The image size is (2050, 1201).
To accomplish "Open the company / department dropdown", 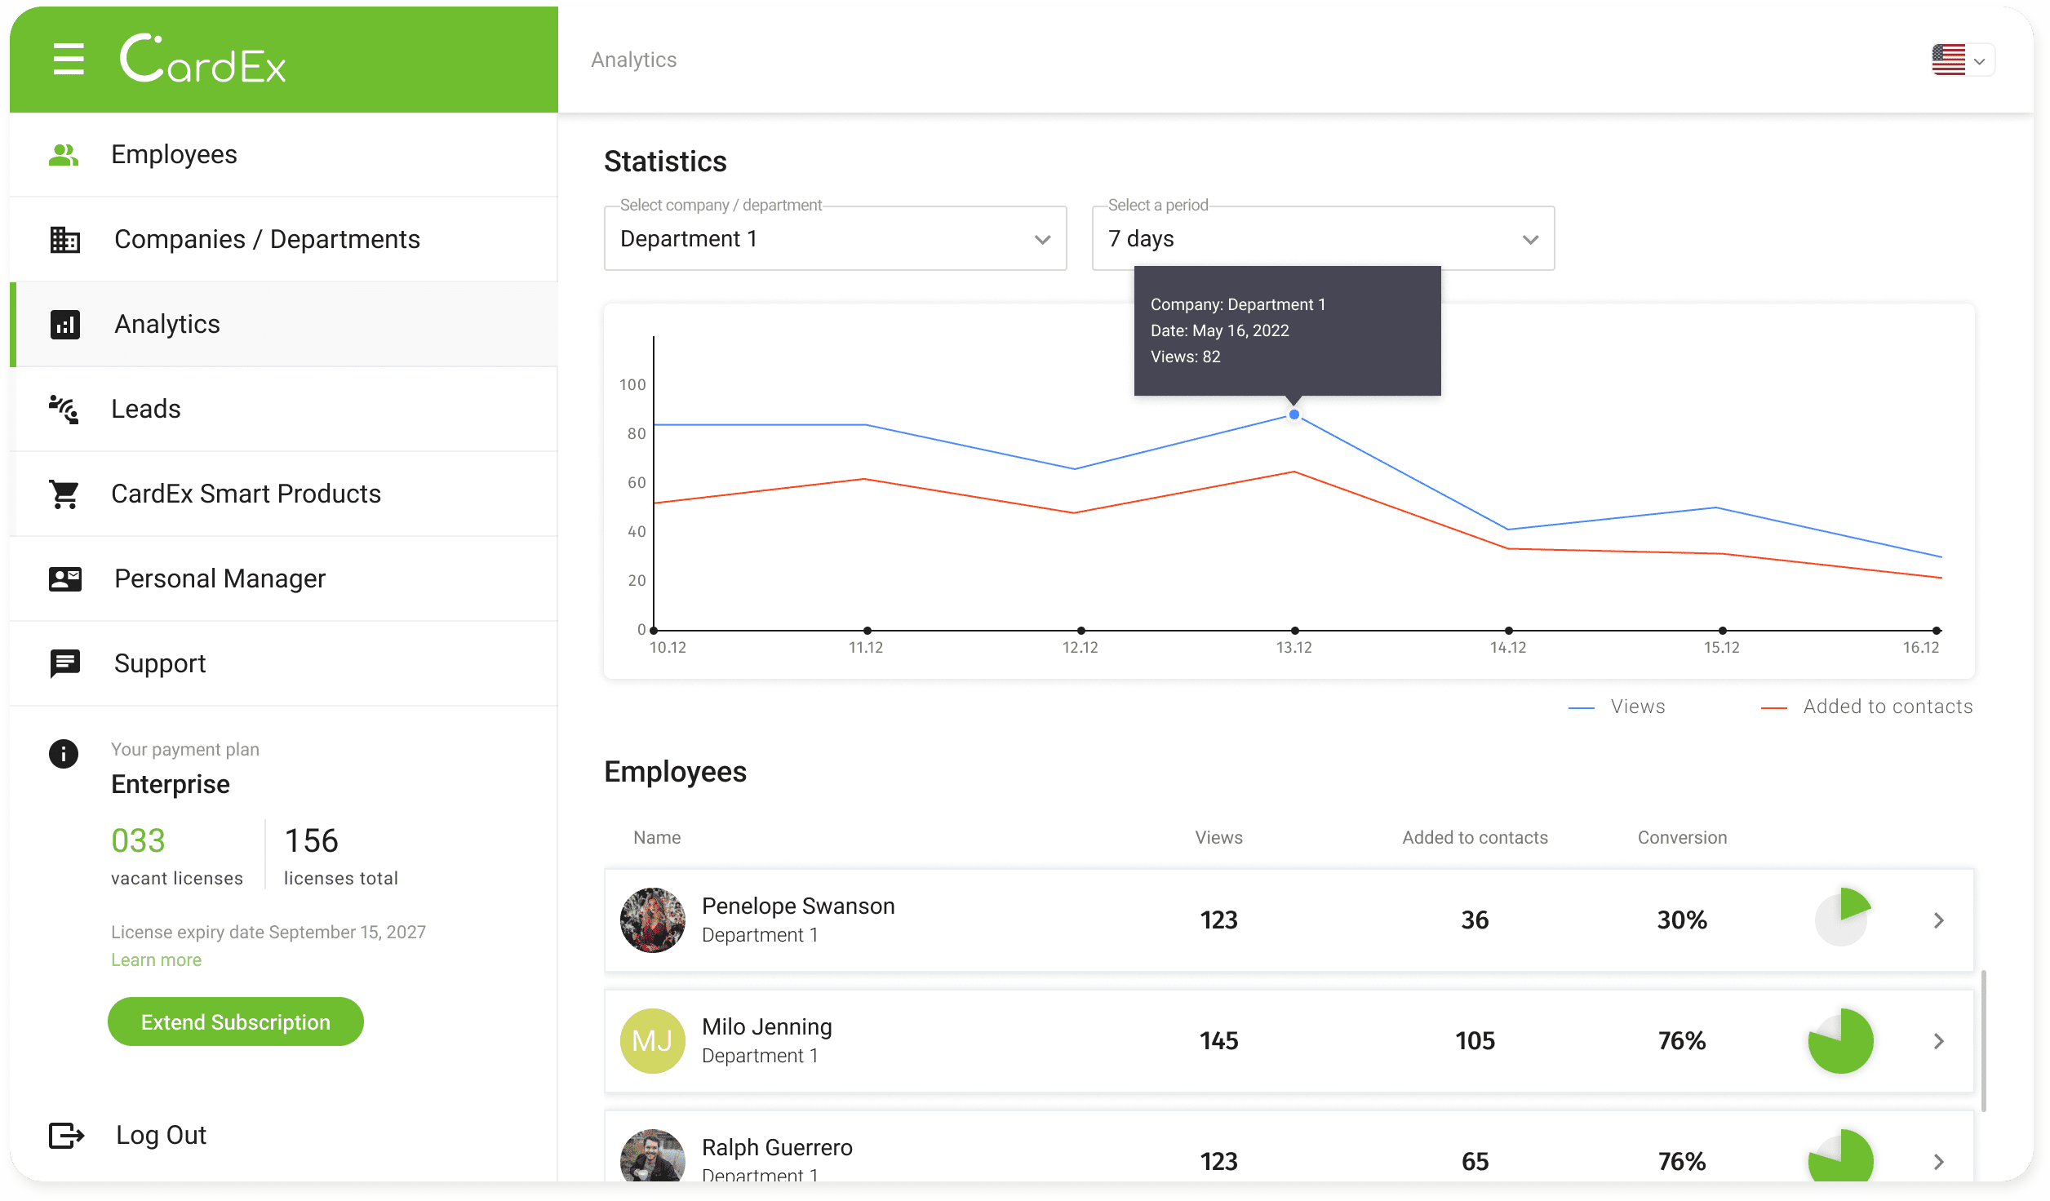I will 835,238.
